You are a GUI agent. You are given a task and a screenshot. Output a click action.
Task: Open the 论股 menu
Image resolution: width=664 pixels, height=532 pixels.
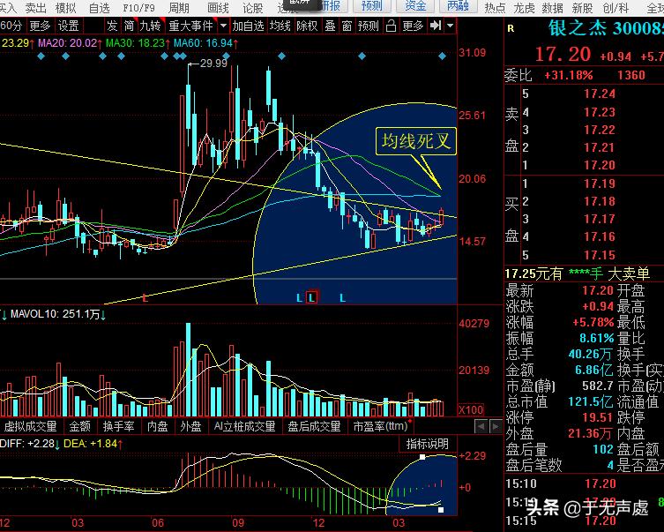(x=253, y=8)
